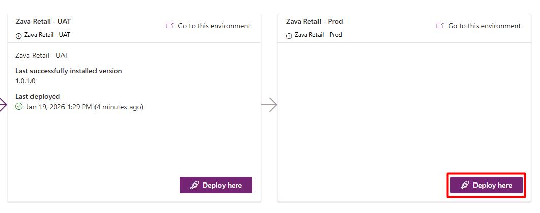Click the Last successfully installed version label
Image resolution: width=540 pixels, height=213 pixels.
[69, 71]
